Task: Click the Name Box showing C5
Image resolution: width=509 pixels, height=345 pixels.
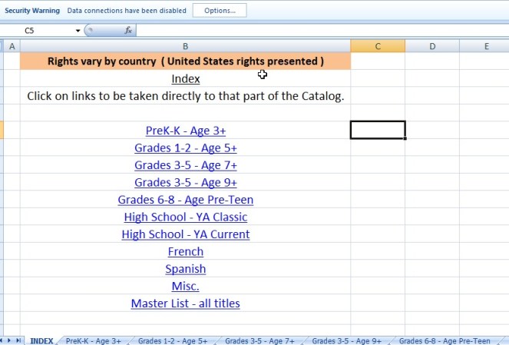Action: pyautogui.click(x=46, y=30)
